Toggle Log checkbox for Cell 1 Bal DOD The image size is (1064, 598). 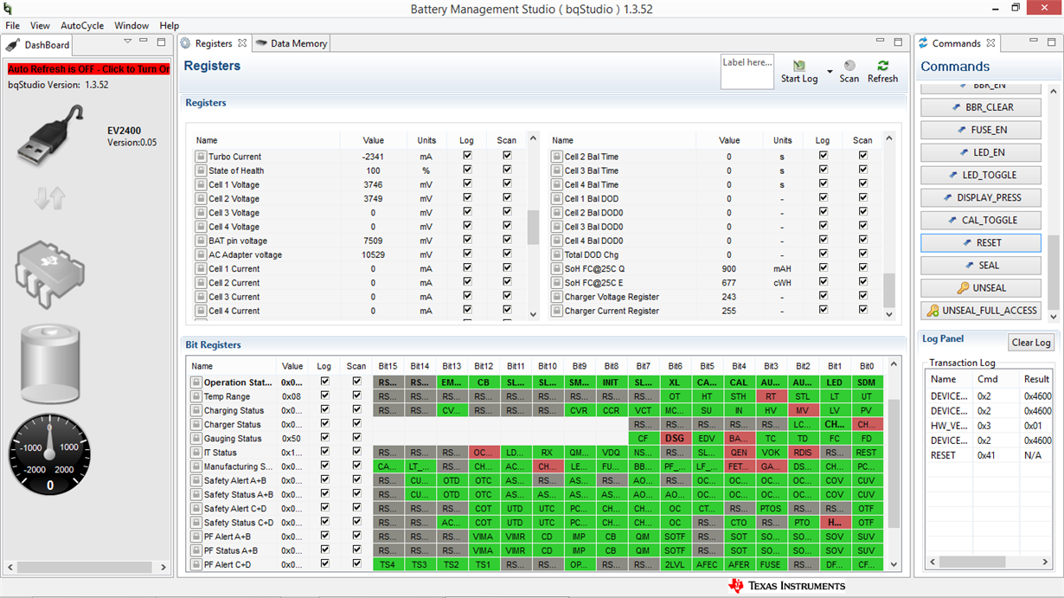pos(823,198)
